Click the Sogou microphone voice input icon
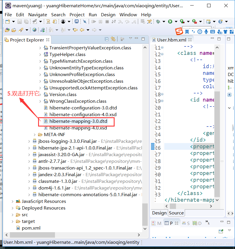235x249 pixels. point(206,32)
